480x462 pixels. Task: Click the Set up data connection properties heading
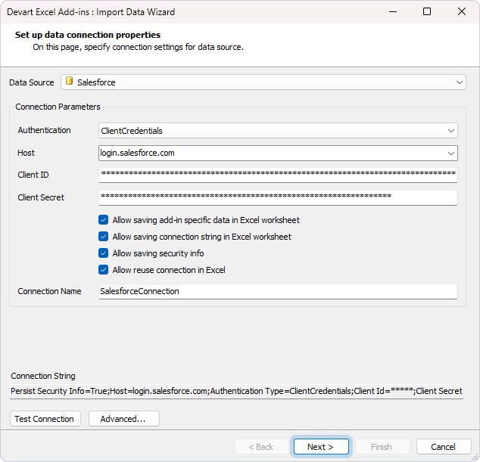pyautogui.click(x=88, y=35)
